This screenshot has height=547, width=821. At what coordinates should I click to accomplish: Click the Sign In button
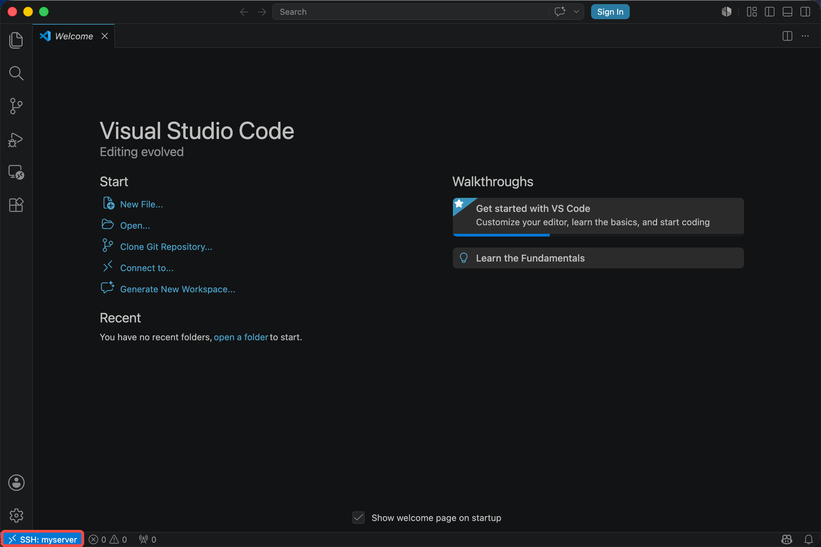(610, 12)
